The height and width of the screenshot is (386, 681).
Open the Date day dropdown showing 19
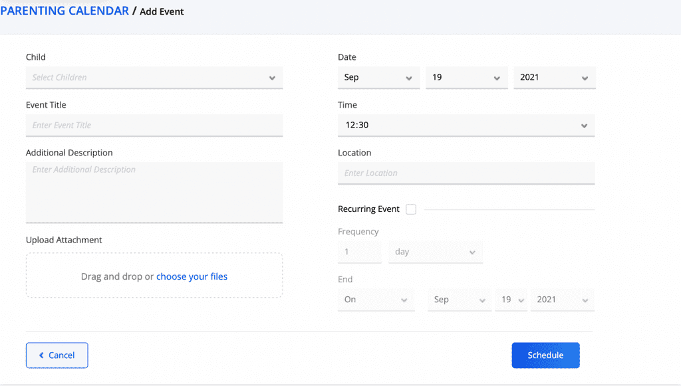point(466,78)
